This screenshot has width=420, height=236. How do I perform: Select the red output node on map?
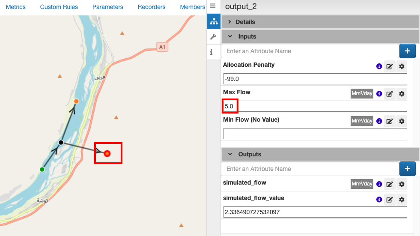click(107, 153)
